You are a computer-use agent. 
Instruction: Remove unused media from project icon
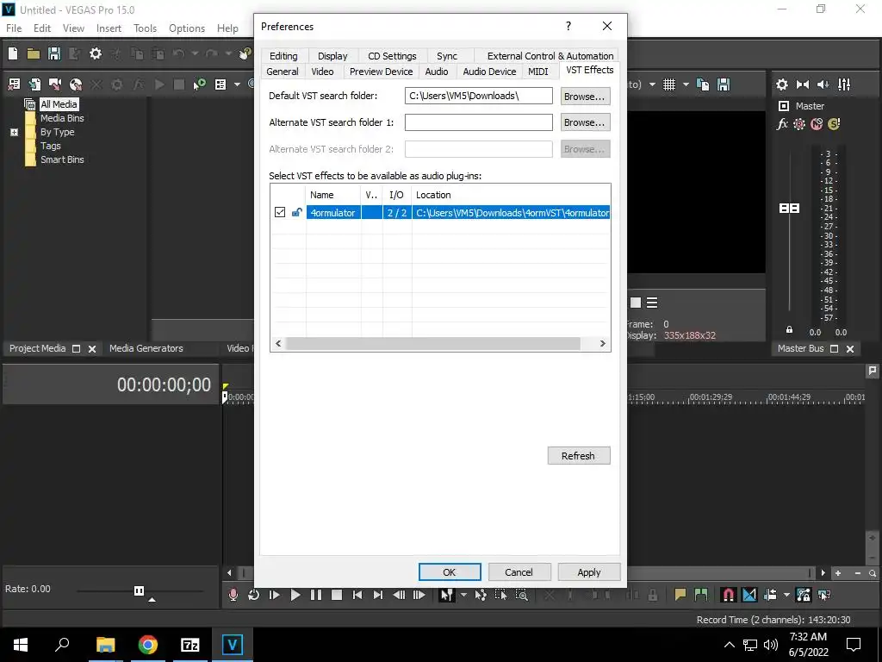(x=14, y=84)
